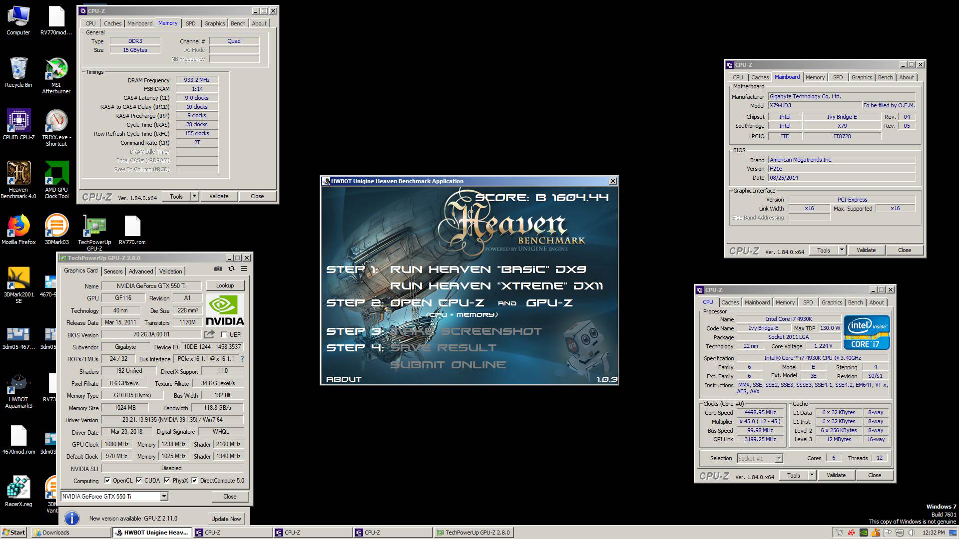Open Heaven Benchmark 4.0 desktop icon

(18, 181)
